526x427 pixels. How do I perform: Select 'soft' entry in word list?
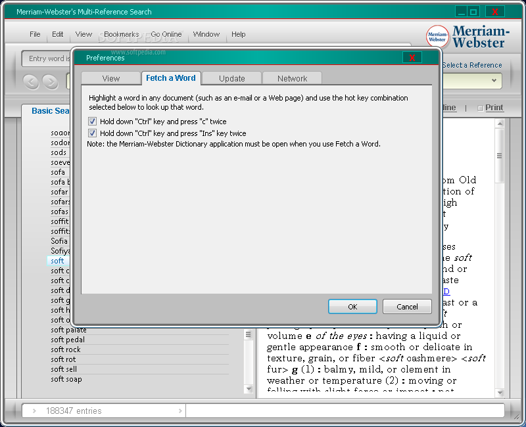pos(57,261)
